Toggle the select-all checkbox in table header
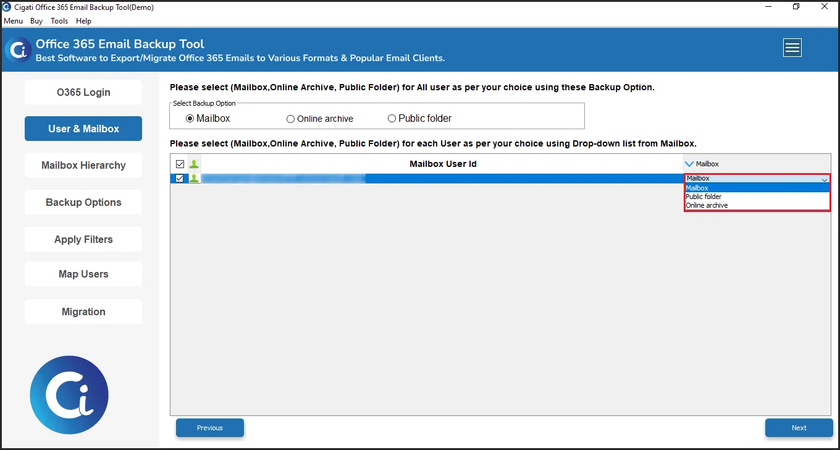The width and height of the screenshot is (840, 450). pyautogui.click(x=180, y=164)
